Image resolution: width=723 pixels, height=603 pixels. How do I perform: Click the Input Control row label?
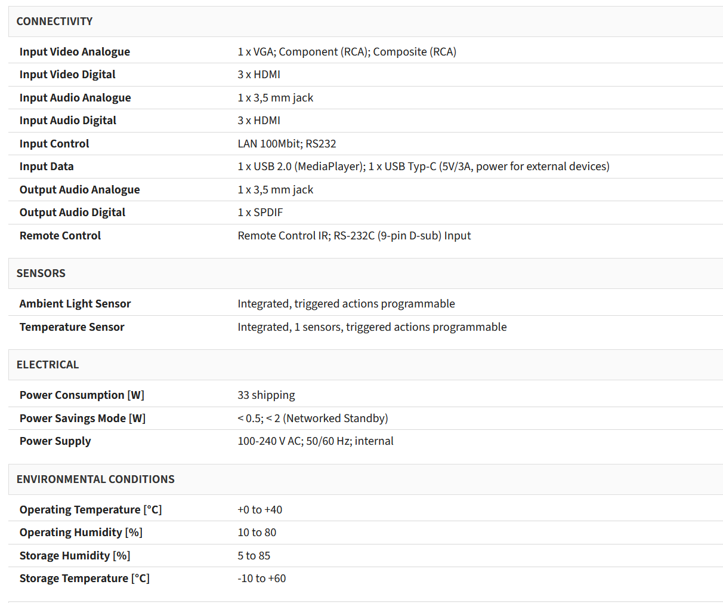54,144
